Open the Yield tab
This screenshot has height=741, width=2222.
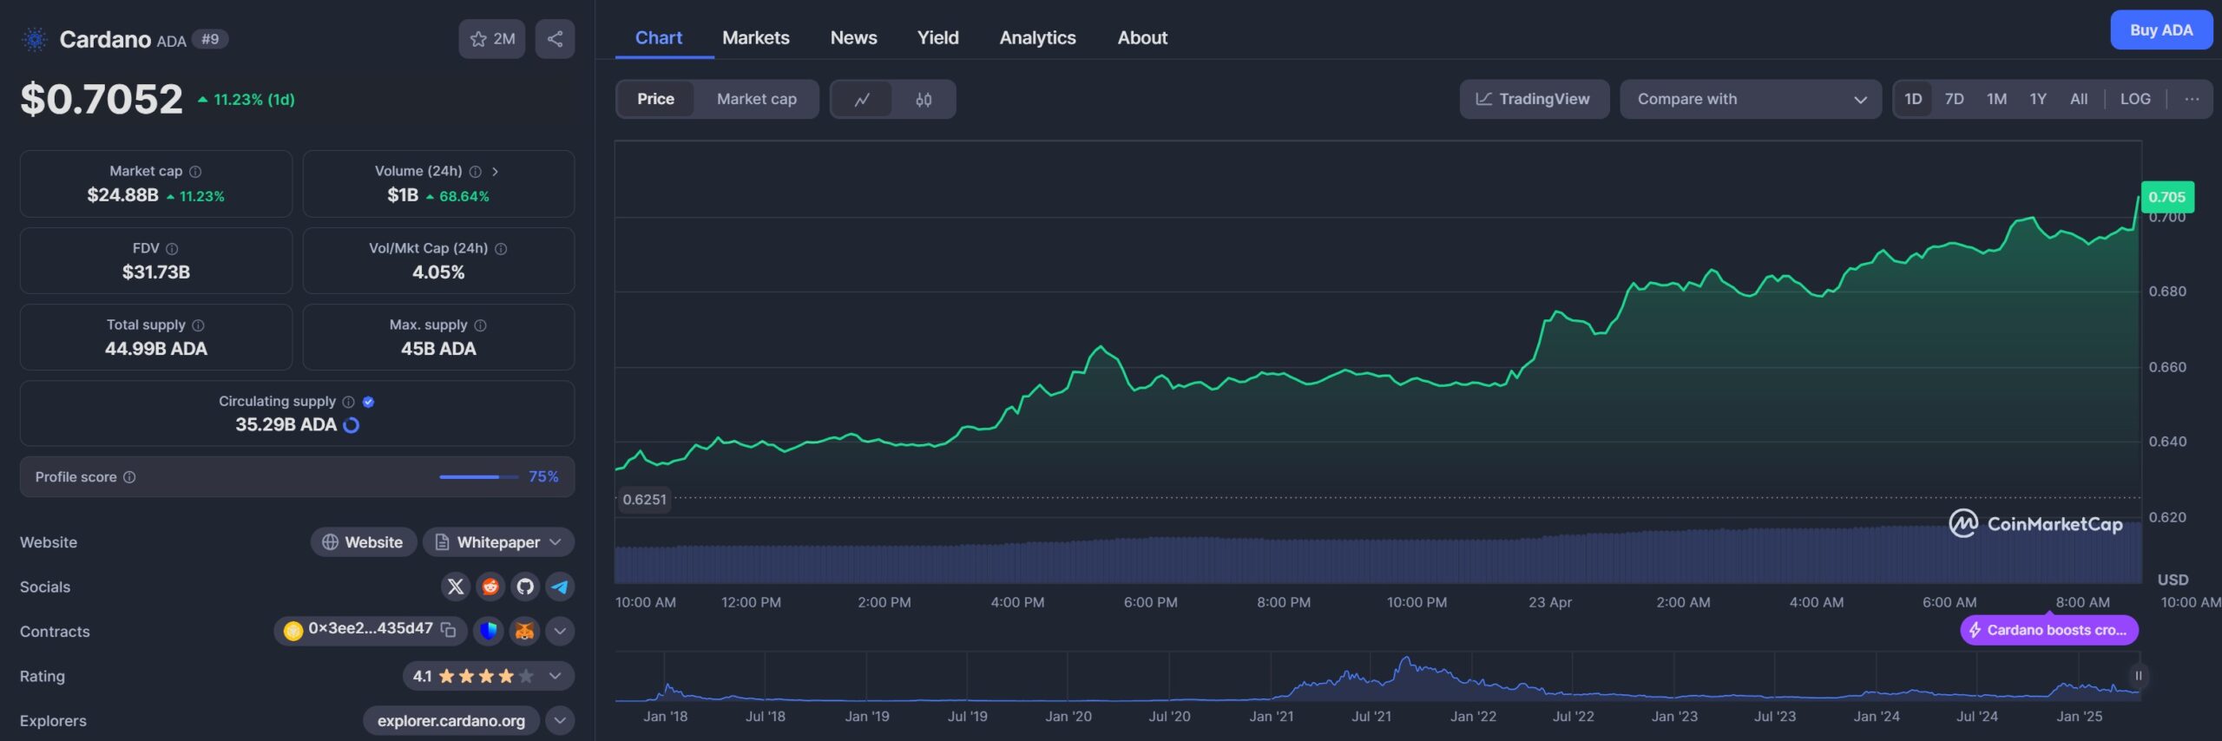(x=938, y=38)
